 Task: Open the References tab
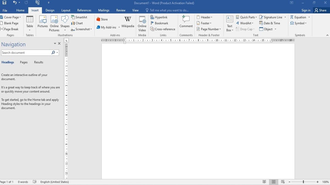tap(84, 10)
